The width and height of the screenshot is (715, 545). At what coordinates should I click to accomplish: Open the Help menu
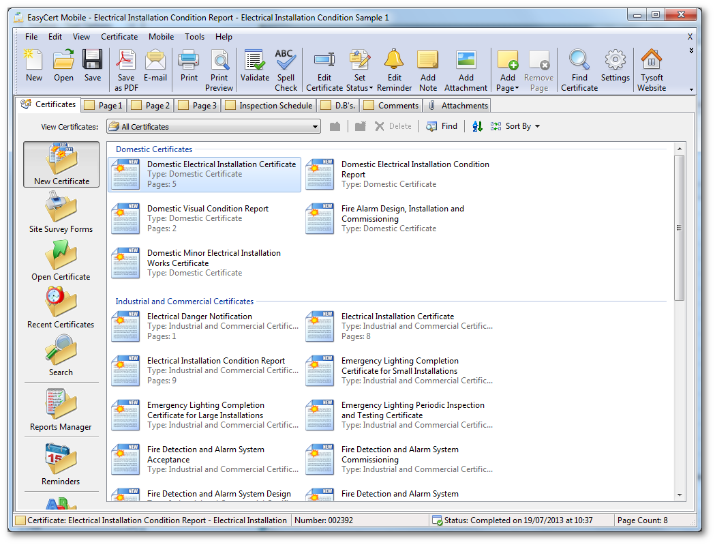(x=224, y=37)
